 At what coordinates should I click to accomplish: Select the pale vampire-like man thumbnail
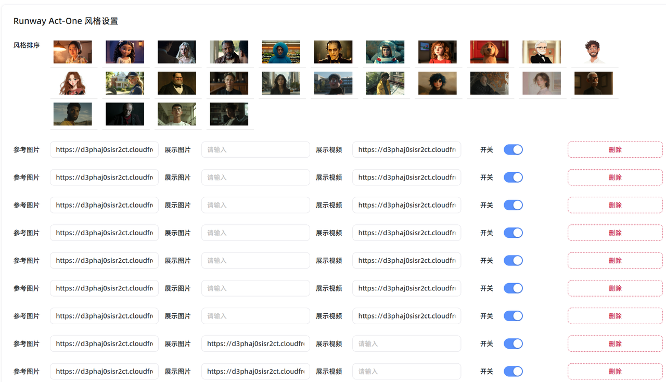tap(333, 52)
